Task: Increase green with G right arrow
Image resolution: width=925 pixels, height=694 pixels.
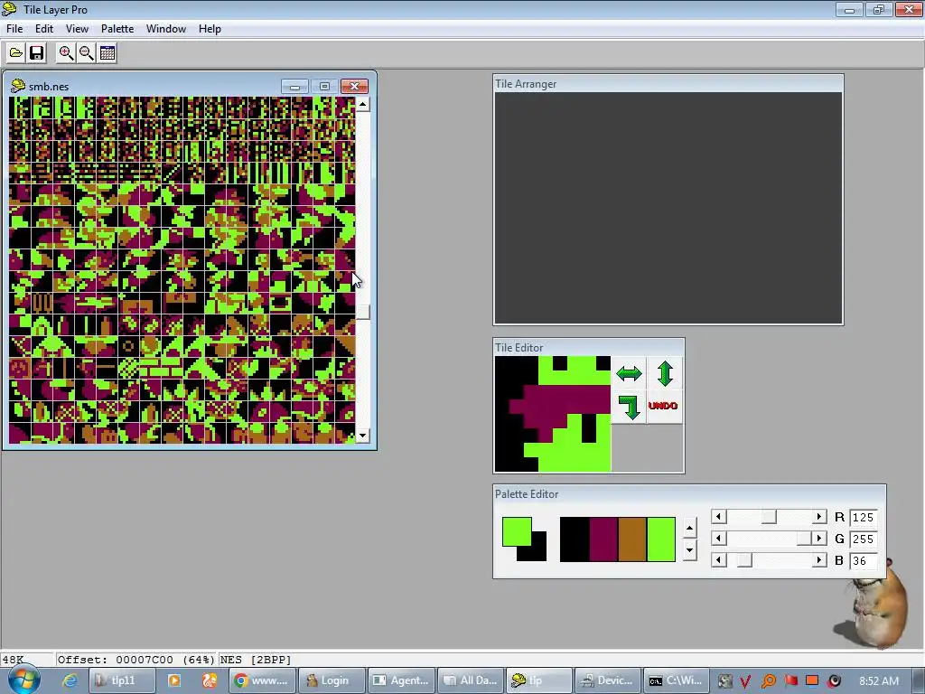Action: tap(818, 539)
